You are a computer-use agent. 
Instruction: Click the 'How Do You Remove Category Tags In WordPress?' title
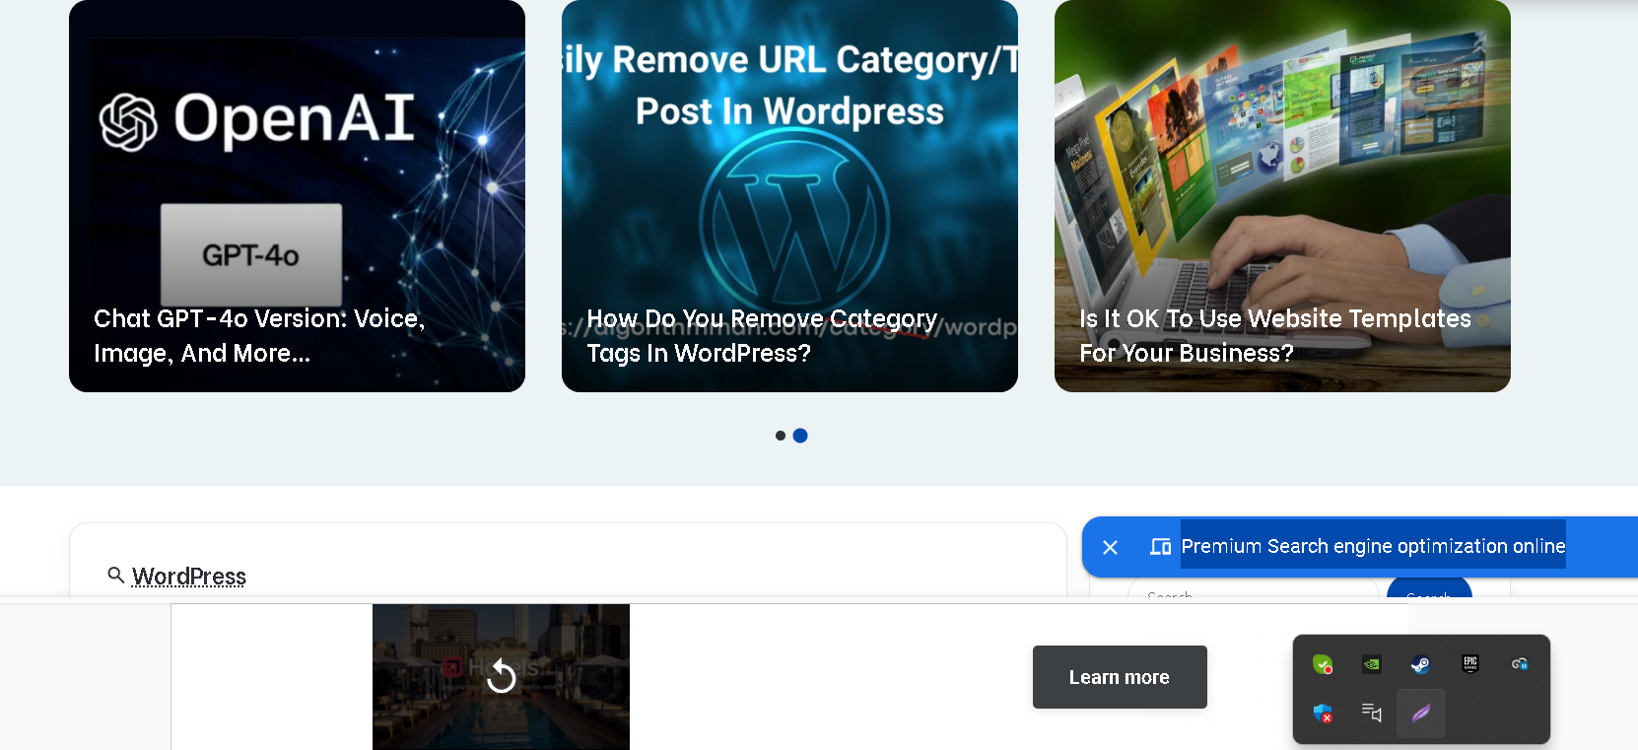click(762, 336)
